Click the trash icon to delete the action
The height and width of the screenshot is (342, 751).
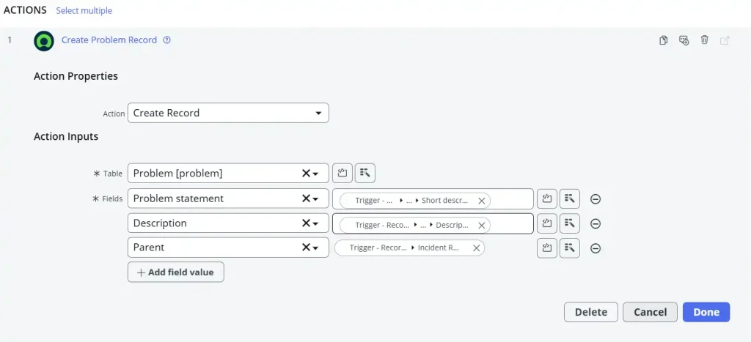pyautogui.click(x=705, y=40)
